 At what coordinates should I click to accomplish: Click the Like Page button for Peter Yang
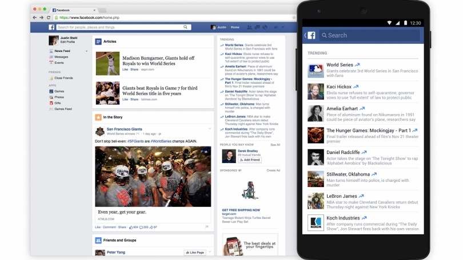(195, 252)
